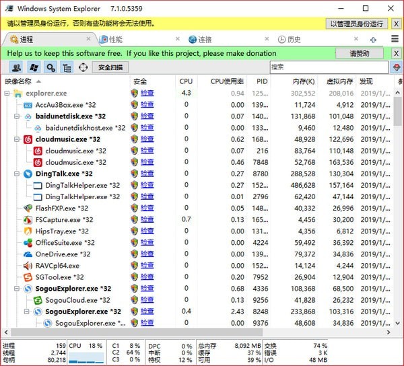This screenshot has height=366, width=404.
Task: Click the gears services toolbar icon
Action: [50, 67]
